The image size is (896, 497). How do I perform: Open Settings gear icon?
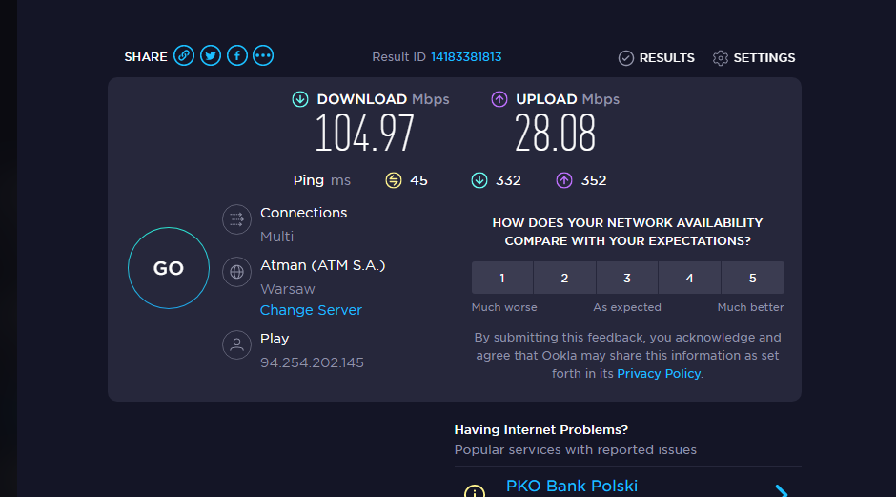[x=721, y=58]
